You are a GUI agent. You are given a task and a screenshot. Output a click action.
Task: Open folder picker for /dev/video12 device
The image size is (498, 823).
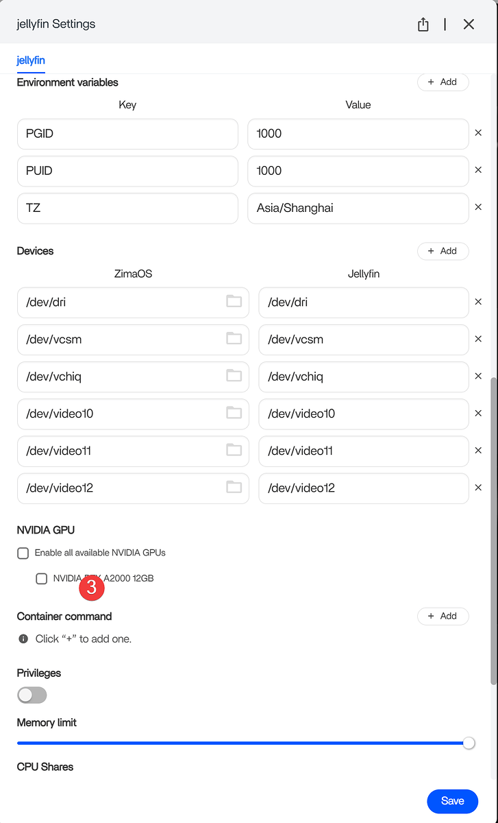tap(234, 488)
